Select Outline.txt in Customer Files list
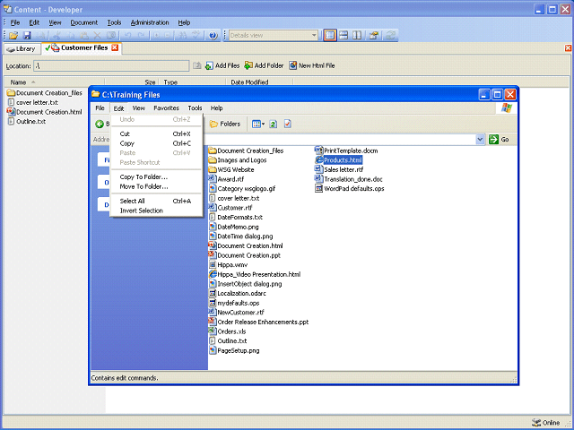The height and width of the screenshot is (430, 574). (27, 122)
